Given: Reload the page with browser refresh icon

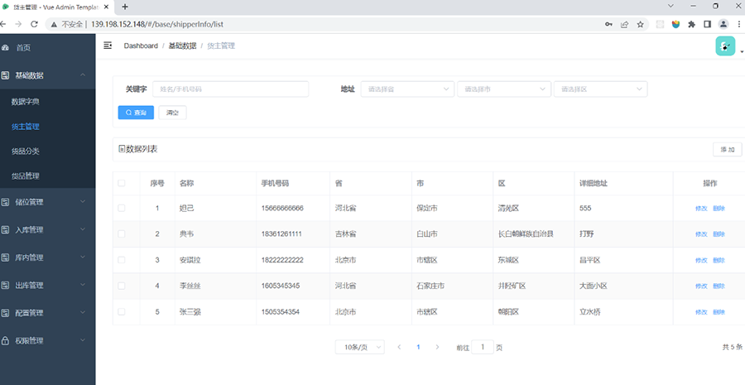Looking at the screenshot, I should point(34,24).
